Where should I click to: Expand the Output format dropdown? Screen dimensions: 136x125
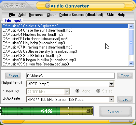pos(111,84)
